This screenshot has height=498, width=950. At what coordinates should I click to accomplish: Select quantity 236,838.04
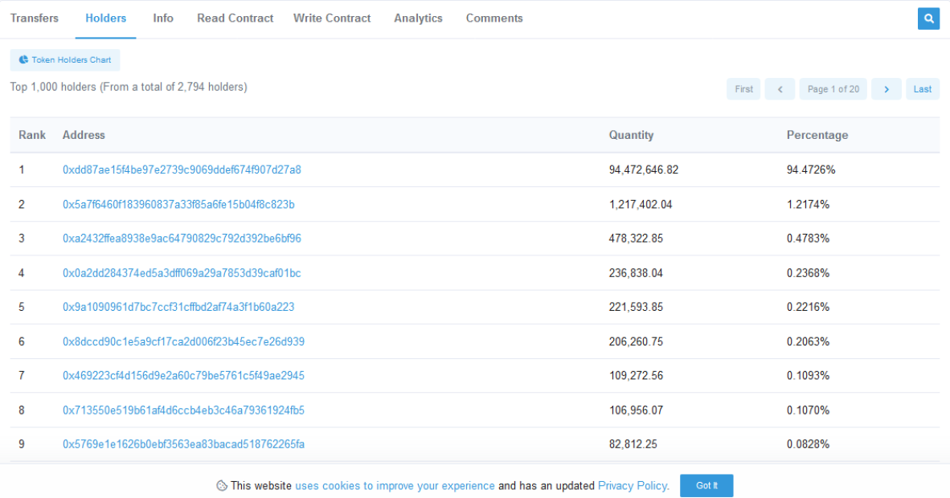(x=636, y=272)
